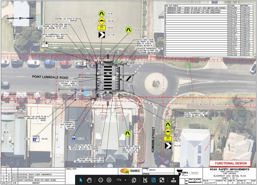The height and width of the screenshot is (185, 258).
Task: Switch to the hand pan tool
Action: pyautogui.click(x=89, y=180)
